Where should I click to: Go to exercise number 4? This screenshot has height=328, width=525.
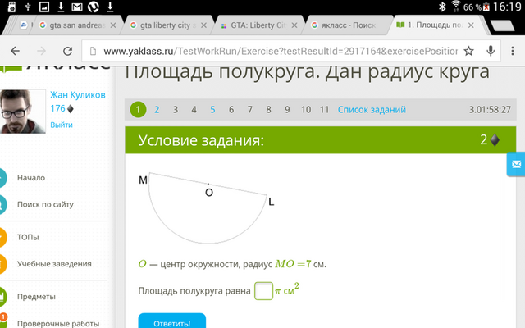tap(194, 110)
